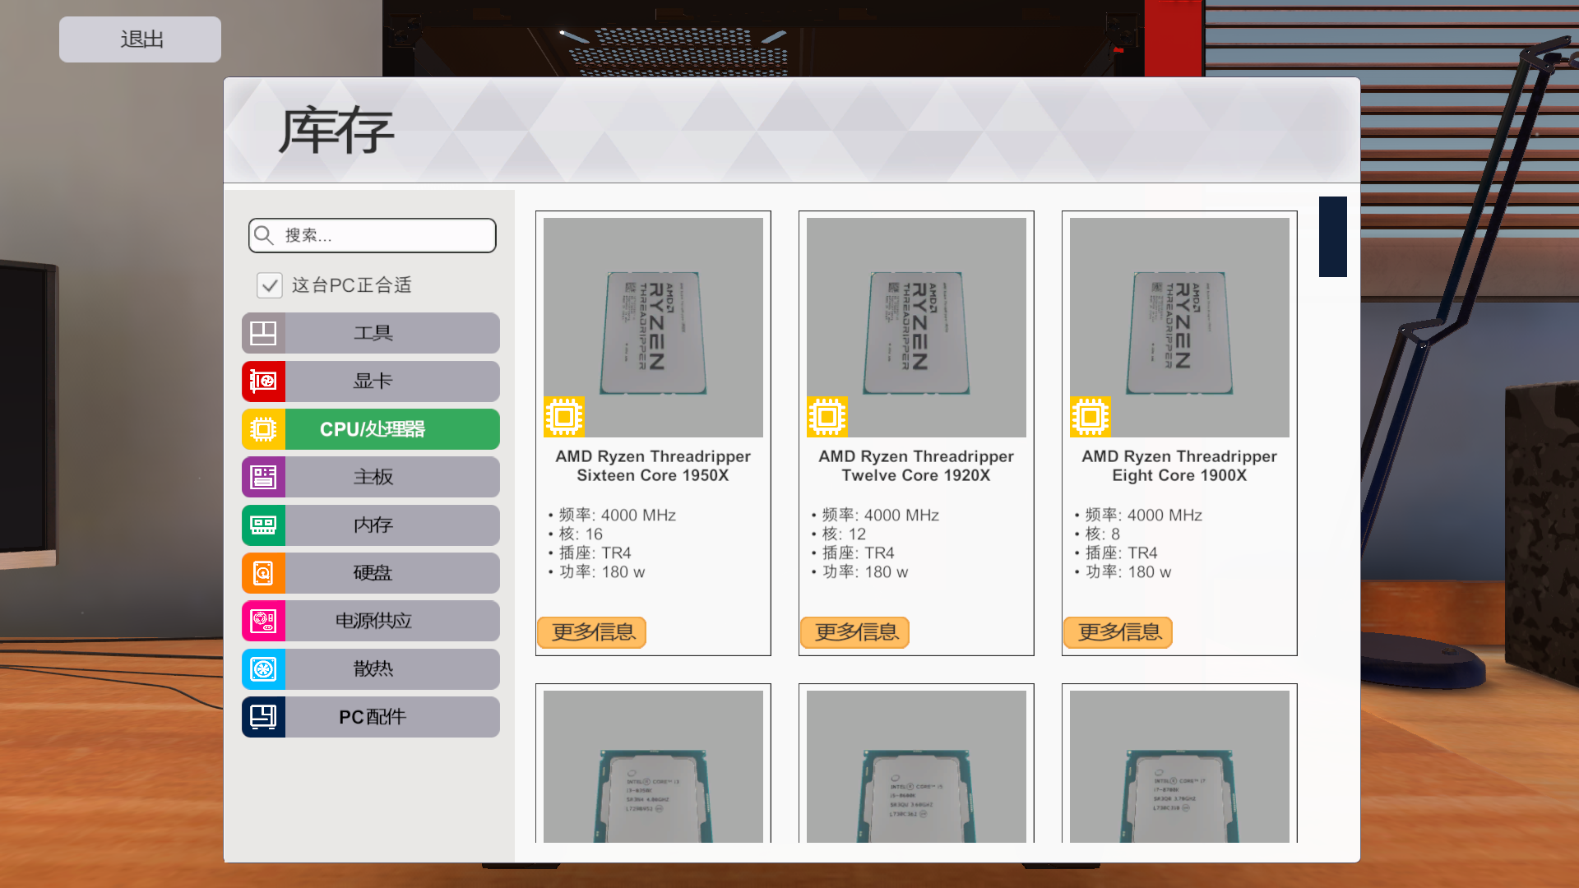Open the 散热 cooling category icon
Image resolution: width=1579 pixels, height=888 pixels.
coord(262,668)
